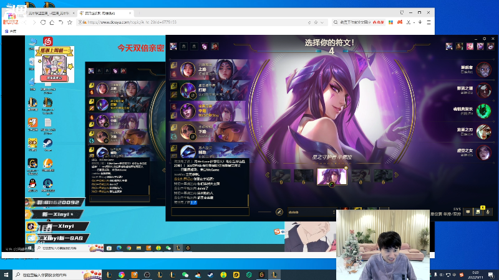Open a new browser tab
The width and height of the screenshot is (499, 280).
pyautogui.click(x=139, y=13)
